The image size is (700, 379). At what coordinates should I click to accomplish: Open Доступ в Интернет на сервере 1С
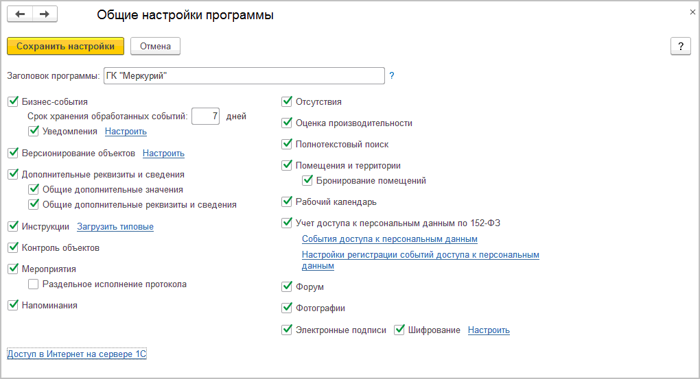coord(76,354)
